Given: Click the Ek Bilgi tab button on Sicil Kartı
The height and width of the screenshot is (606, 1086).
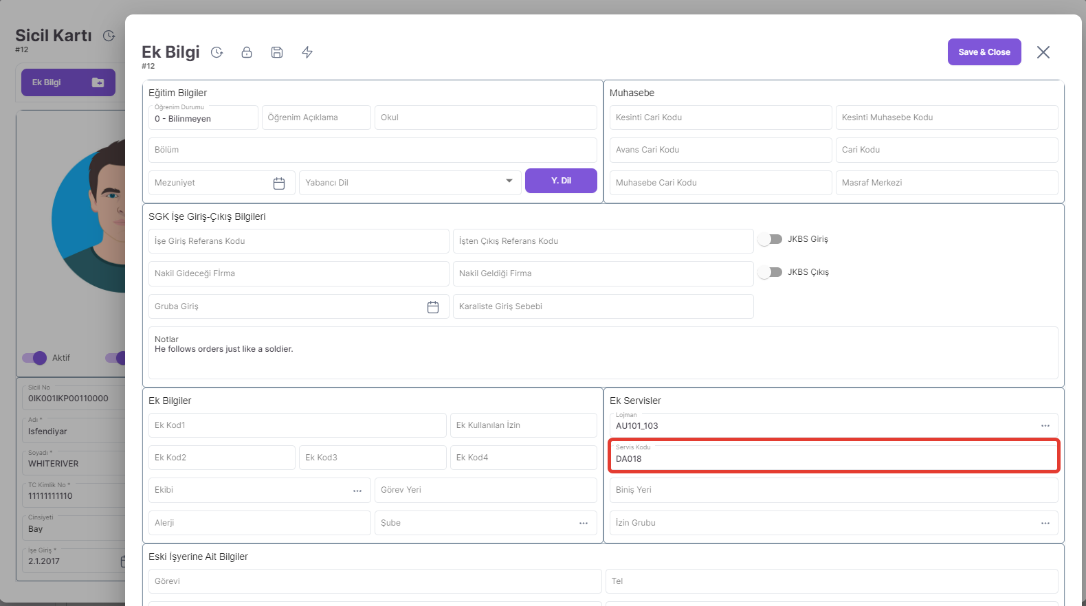Looking at the screenshot, I should pos(68,82).
